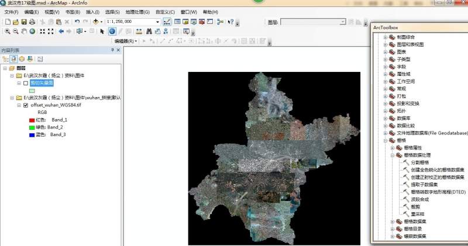Click the Full Extent globe icon
Screen dimensions: 468x246
[x=32, y=32]
